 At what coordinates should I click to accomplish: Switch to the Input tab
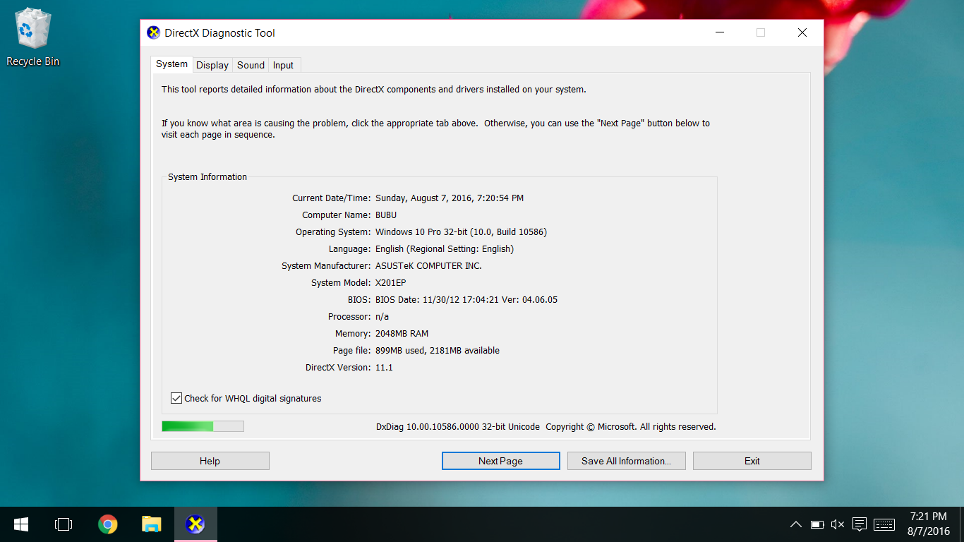(283, 65)
